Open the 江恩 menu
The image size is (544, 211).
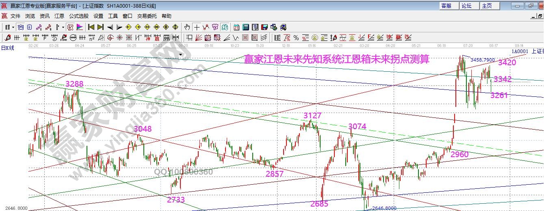pos(59,16)
